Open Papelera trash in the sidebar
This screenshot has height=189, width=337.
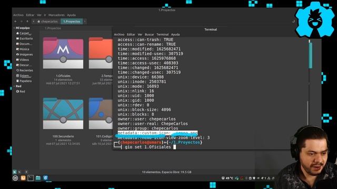(24, 81)
